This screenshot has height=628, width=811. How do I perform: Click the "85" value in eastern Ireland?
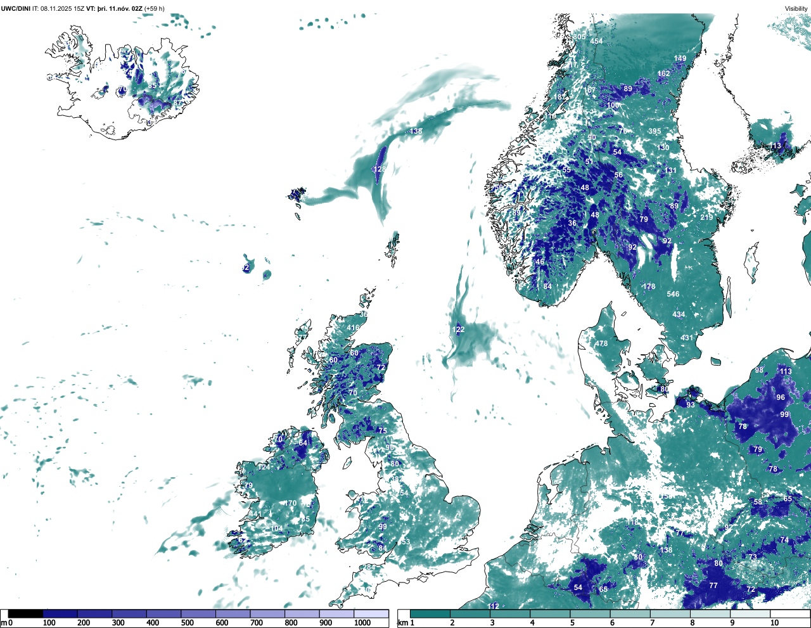click(305, 519)
